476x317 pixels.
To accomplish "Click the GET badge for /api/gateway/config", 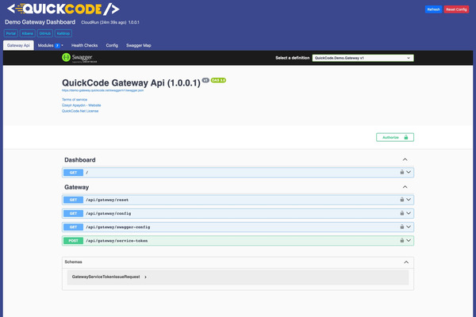I will pos(73,213).
